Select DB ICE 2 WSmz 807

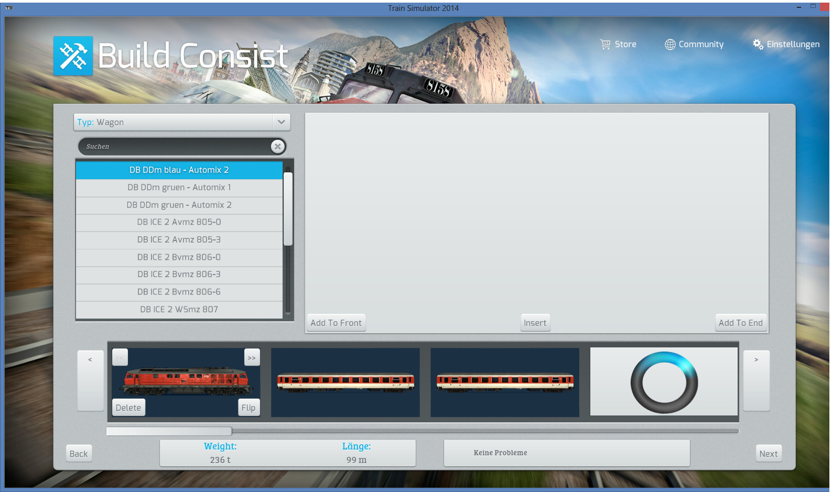[x=179, y=310]
